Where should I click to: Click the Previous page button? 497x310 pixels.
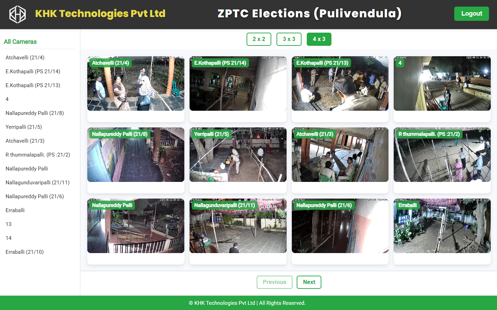pos(274,282)
